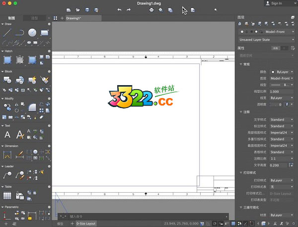Collapse the 常规 properties section
298x227 pixels.
240,64
